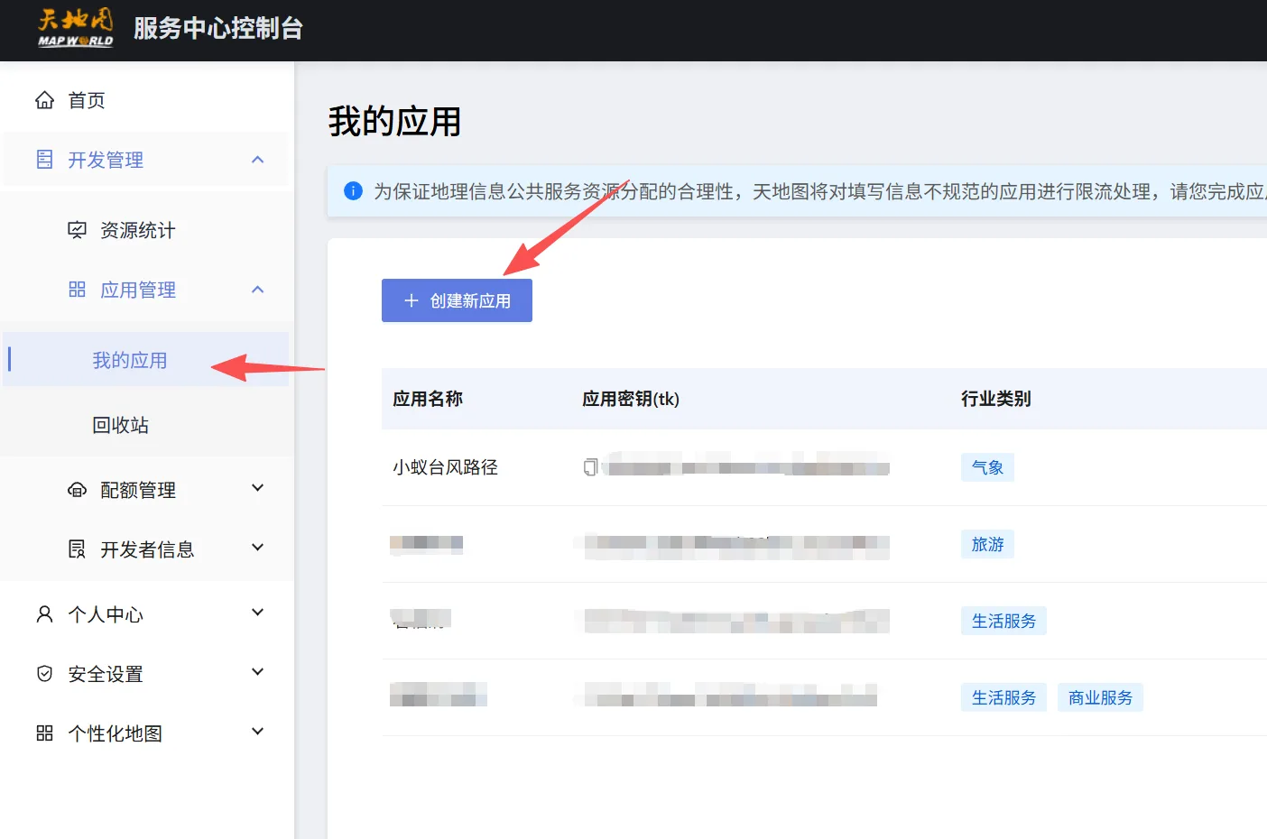Click the 开发管理 menu label
The height and width of the screenshot is (839, 1267).
click(106, 160)
